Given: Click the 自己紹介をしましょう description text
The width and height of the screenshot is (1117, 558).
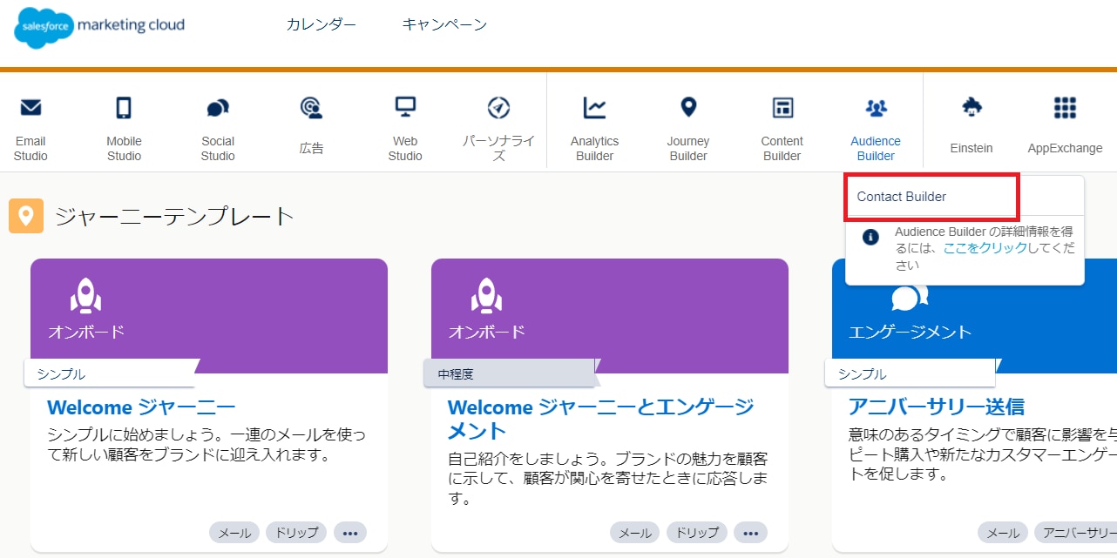Looking at the screenshot, I should click(x=608, y=478).
